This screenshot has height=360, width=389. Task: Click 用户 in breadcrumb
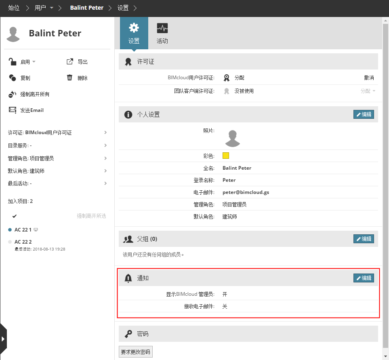click(x=40, y=8)
